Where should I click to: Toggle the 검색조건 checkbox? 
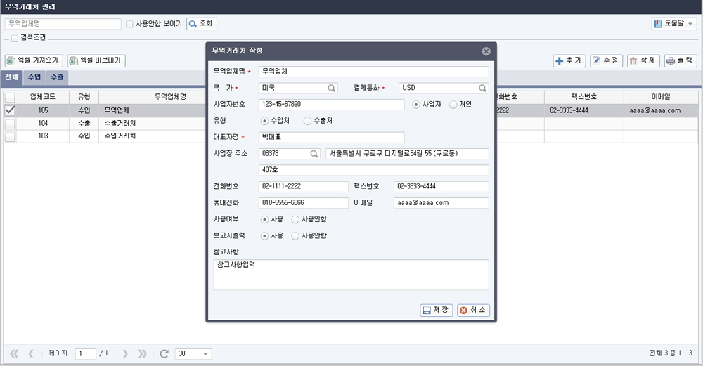click(14, 38)
